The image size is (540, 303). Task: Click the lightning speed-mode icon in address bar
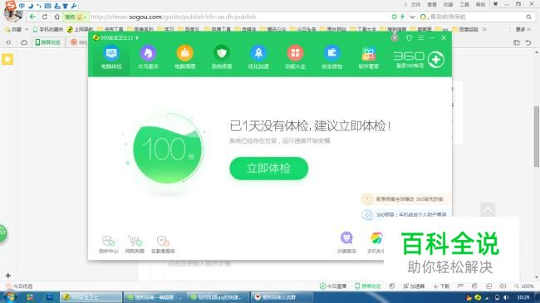point(402,17)
